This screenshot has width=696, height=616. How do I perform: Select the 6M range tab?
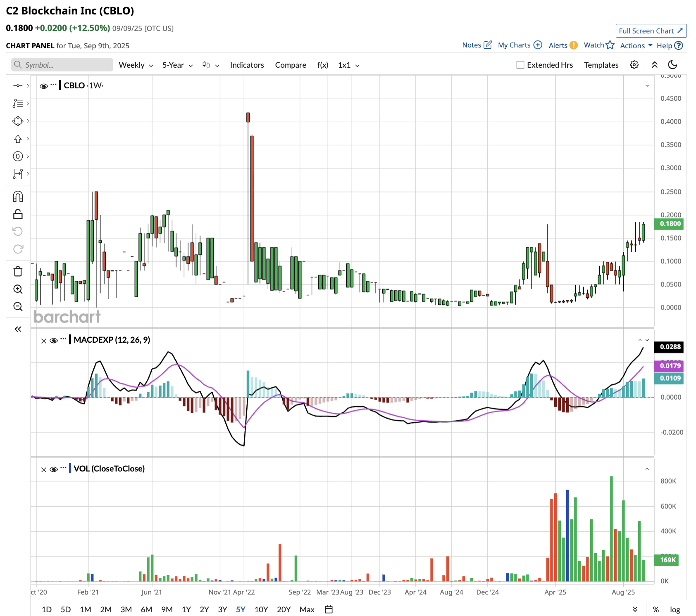pos(147,609)
